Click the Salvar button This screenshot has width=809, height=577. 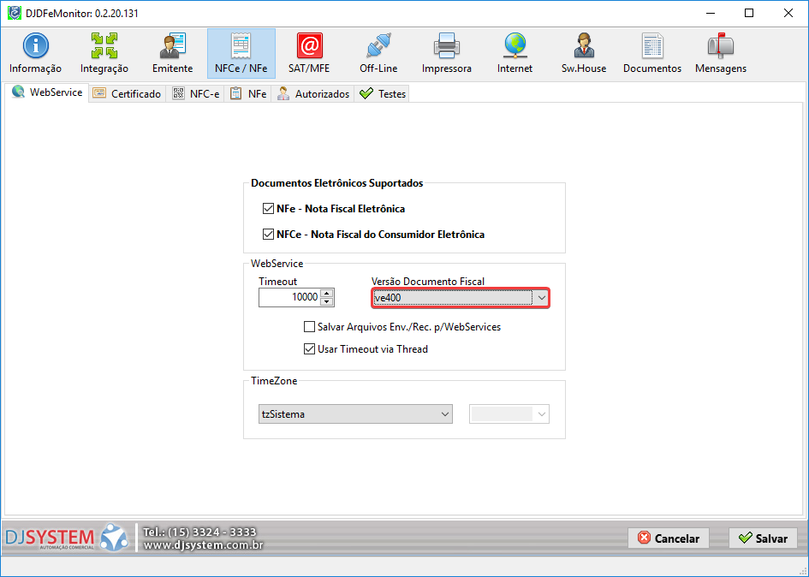tap(763, 538)
